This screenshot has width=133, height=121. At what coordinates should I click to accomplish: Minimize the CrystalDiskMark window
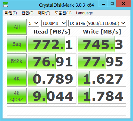[103, 4]
